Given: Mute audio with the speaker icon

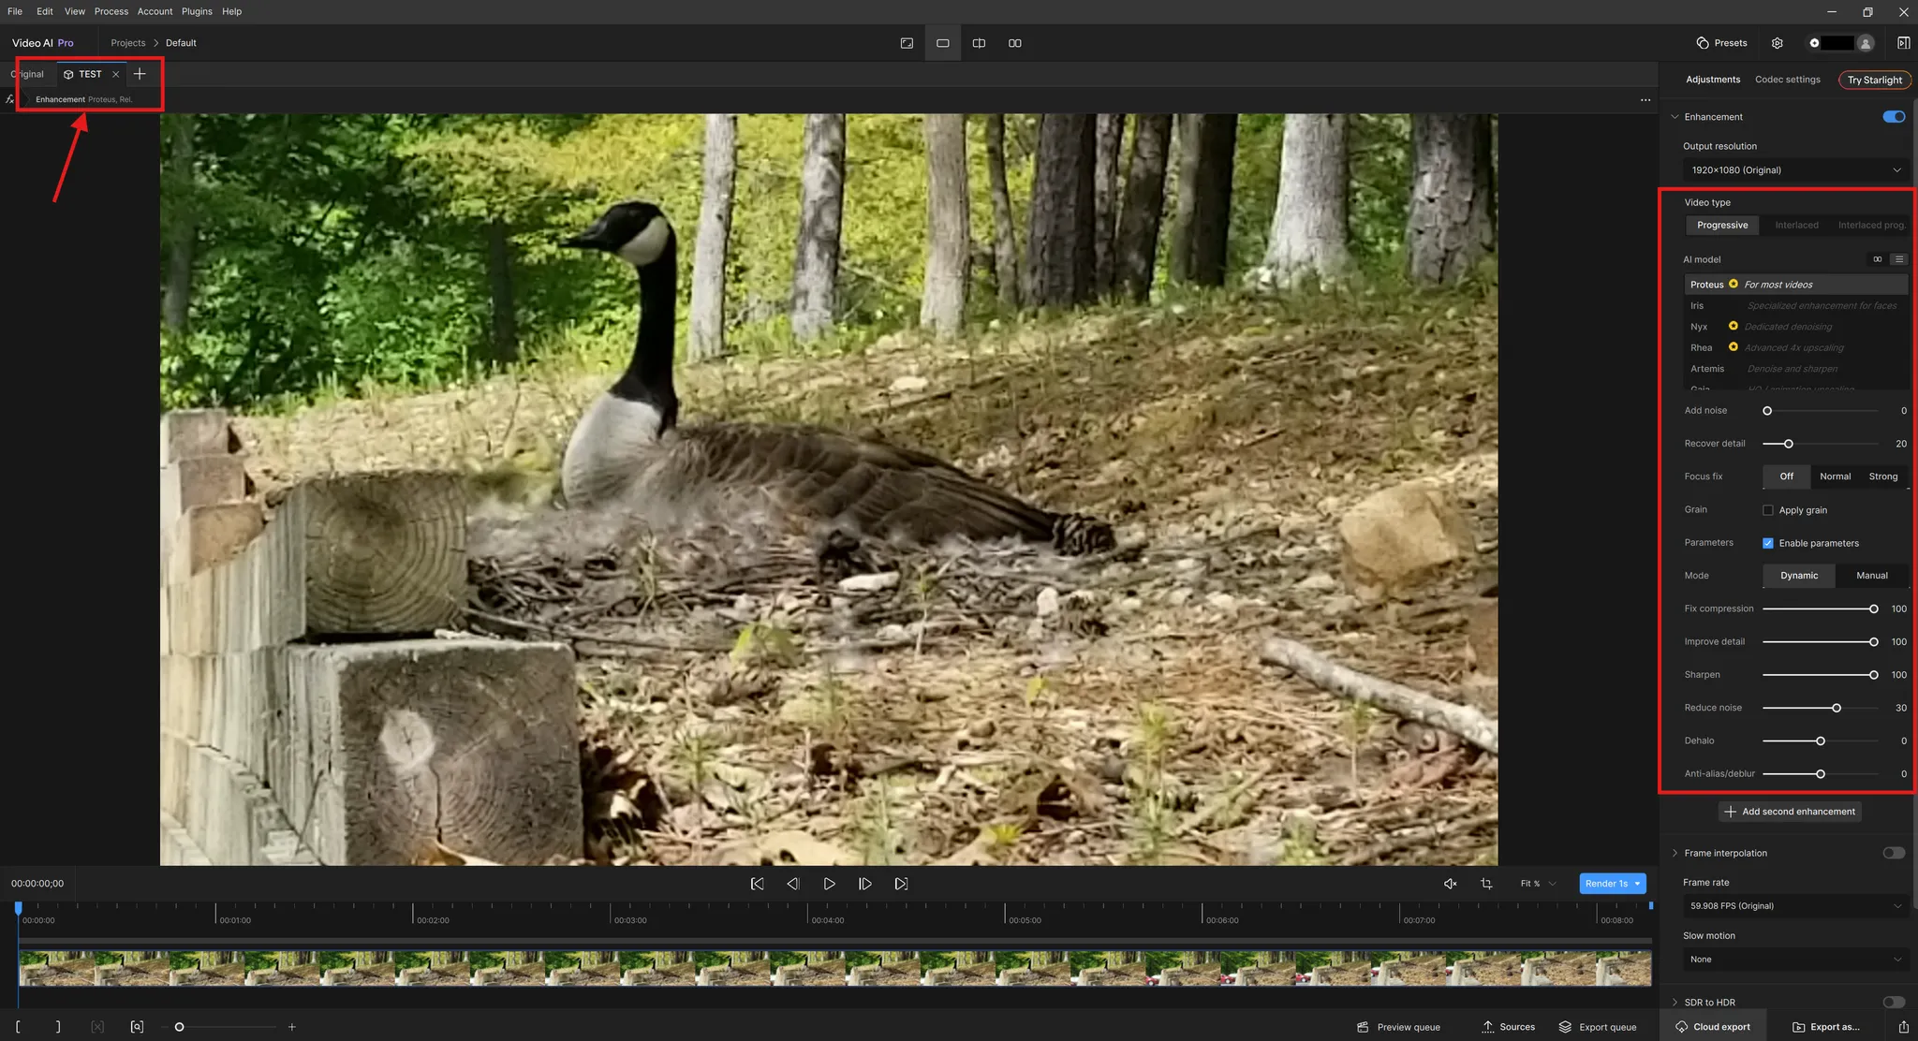Looking at the screenshot, I should point(1450,884).
